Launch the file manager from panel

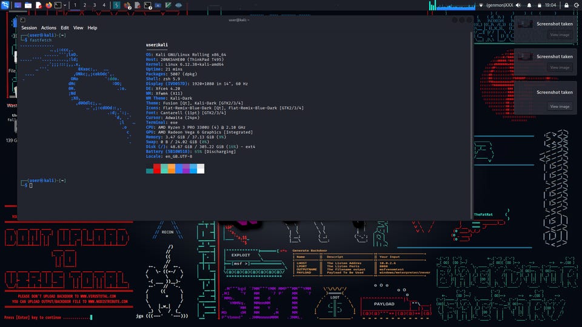[28, 5]
